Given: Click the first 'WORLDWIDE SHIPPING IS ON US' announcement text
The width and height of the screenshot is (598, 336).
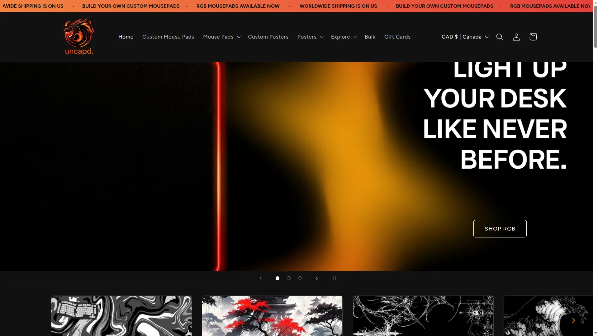Looking at the screenshot, I should click(x=33, y=6).
